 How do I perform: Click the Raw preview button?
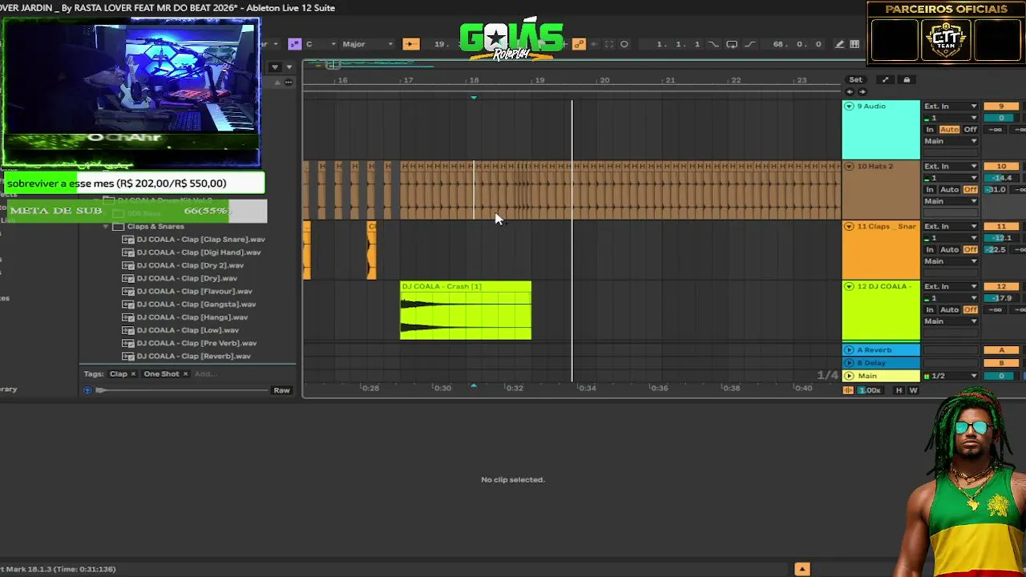(281, 390)
